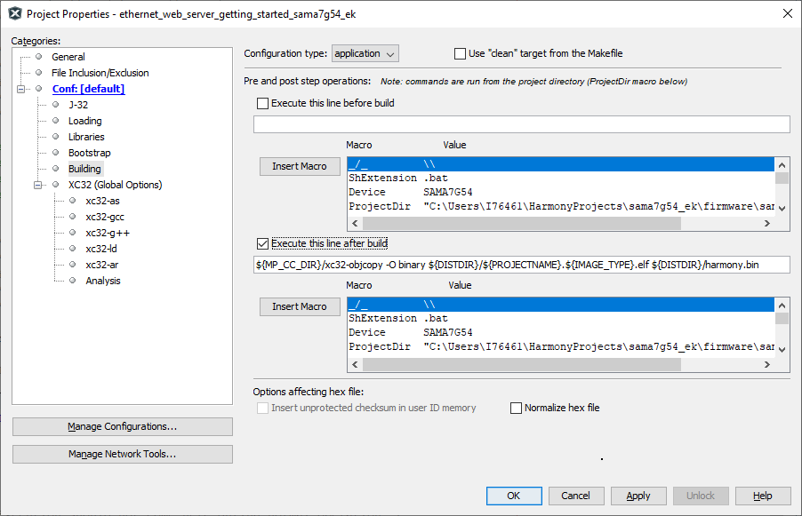802x516 pixels.
Task: Open the xc32-gcc category
Action: click(x=105, y=217)
